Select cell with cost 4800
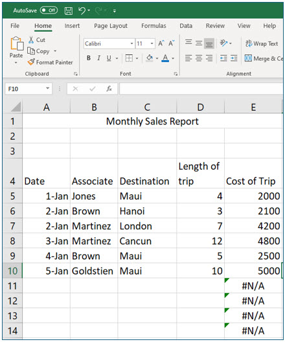Viewport: 285px width, 342px height. pyautogui.click(x=253, y=241)
